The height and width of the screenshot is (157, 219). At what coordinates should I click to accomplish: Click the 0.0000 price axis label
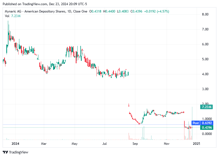click(x=207, y=134)
